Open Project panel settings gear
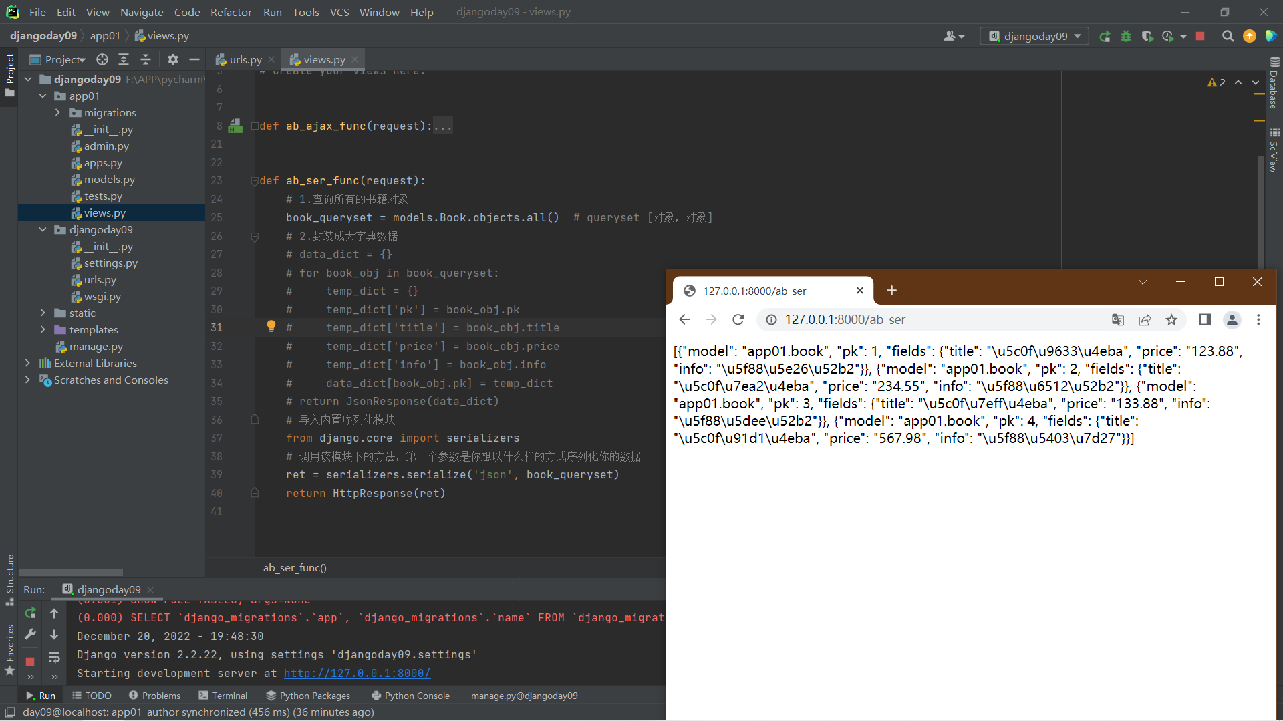This screenshot has width=1283, height=721. click(173, 60)
